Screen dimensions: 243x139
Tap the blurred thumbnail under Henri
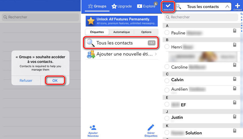203,57
